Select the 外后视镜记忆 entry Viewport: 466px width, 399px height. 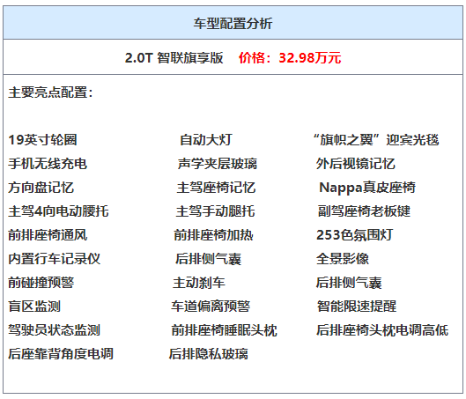click(355, 164)
